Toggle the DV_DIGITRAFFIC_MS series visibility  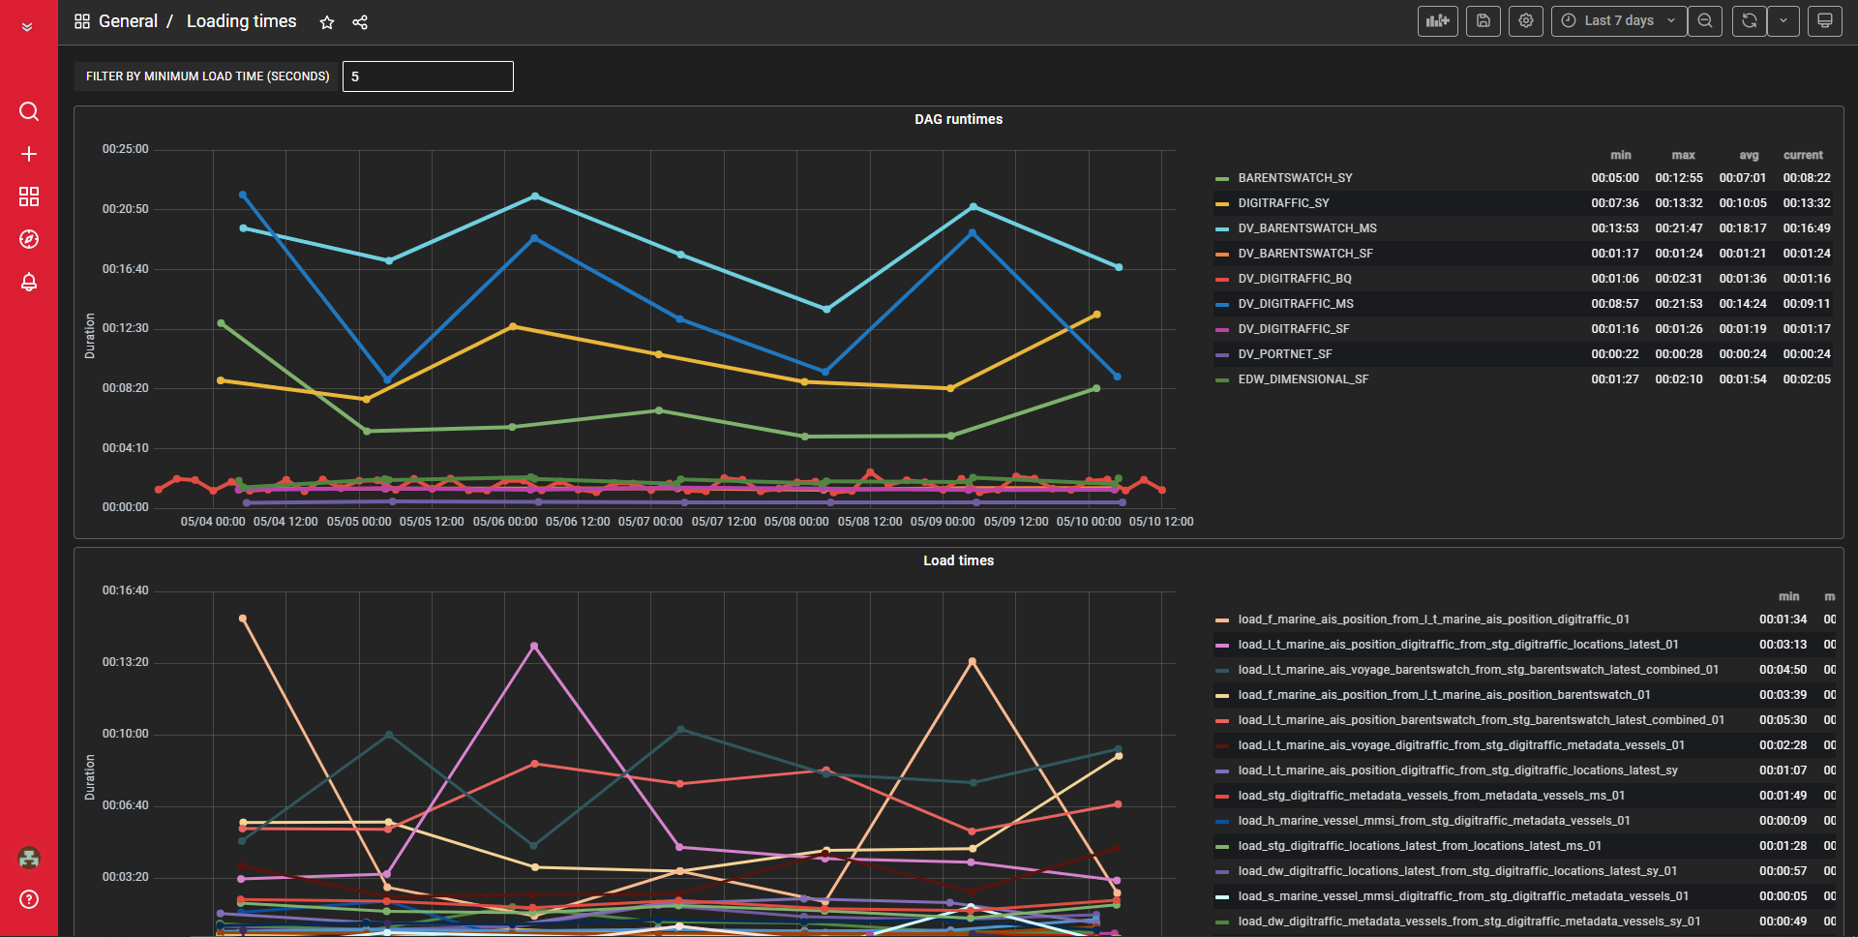pyautogui.click(x=1295, y=304)
